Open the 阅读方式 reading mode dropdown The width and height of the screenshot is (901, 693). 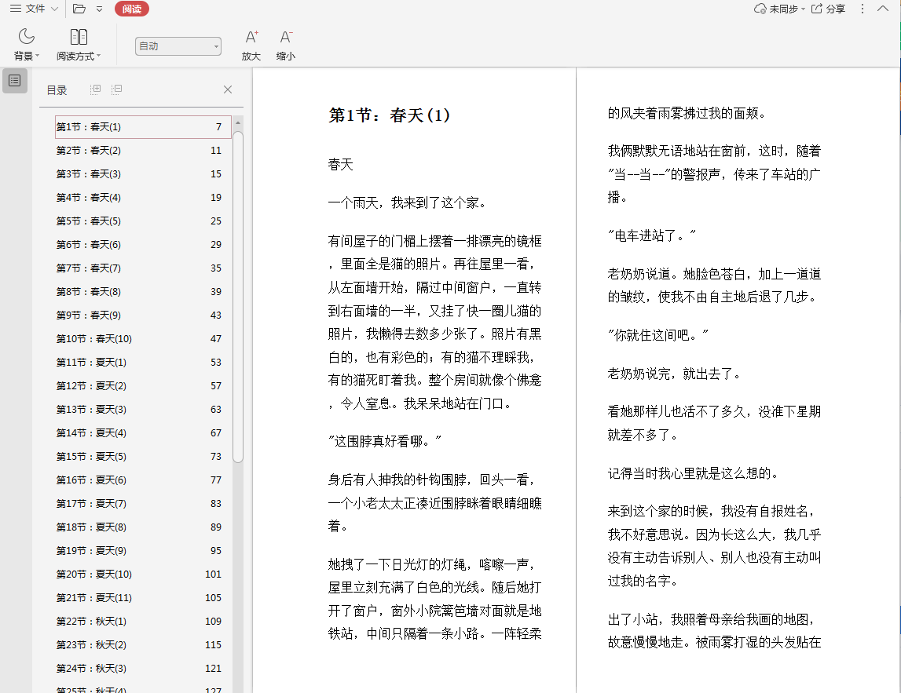79,56
